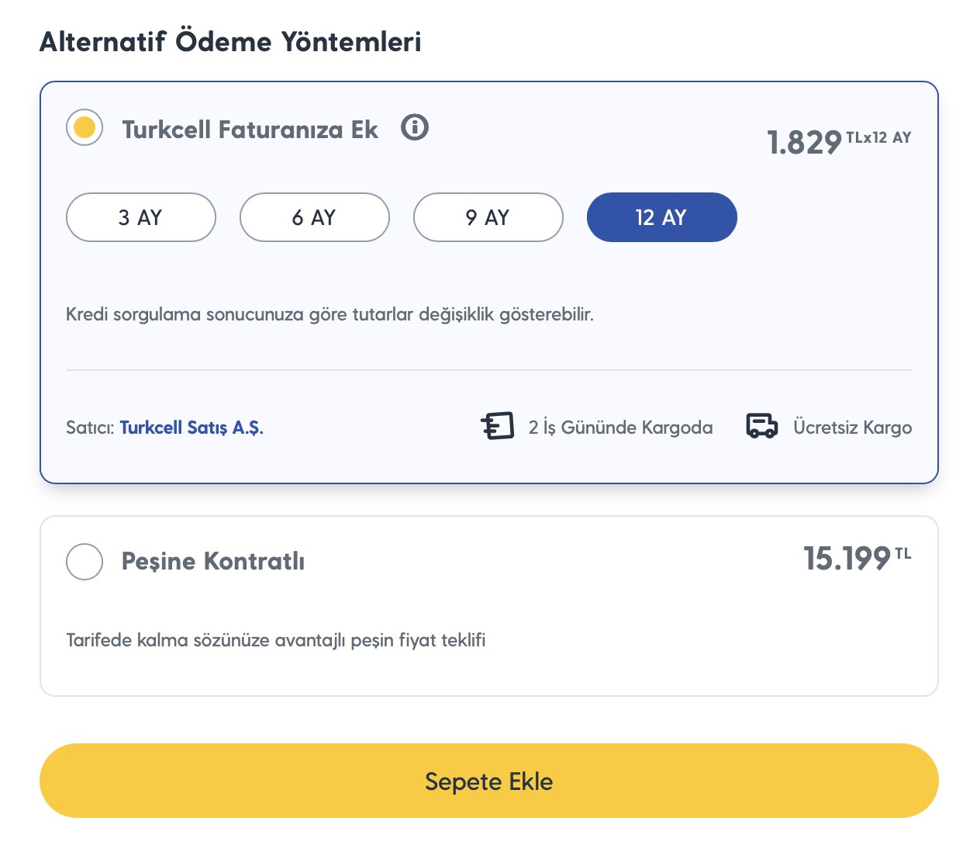The width and height of the screenshot is (980, 852).
Task: Click the '2 İş Gününde Kargoda' text
Action: (620, 428)
